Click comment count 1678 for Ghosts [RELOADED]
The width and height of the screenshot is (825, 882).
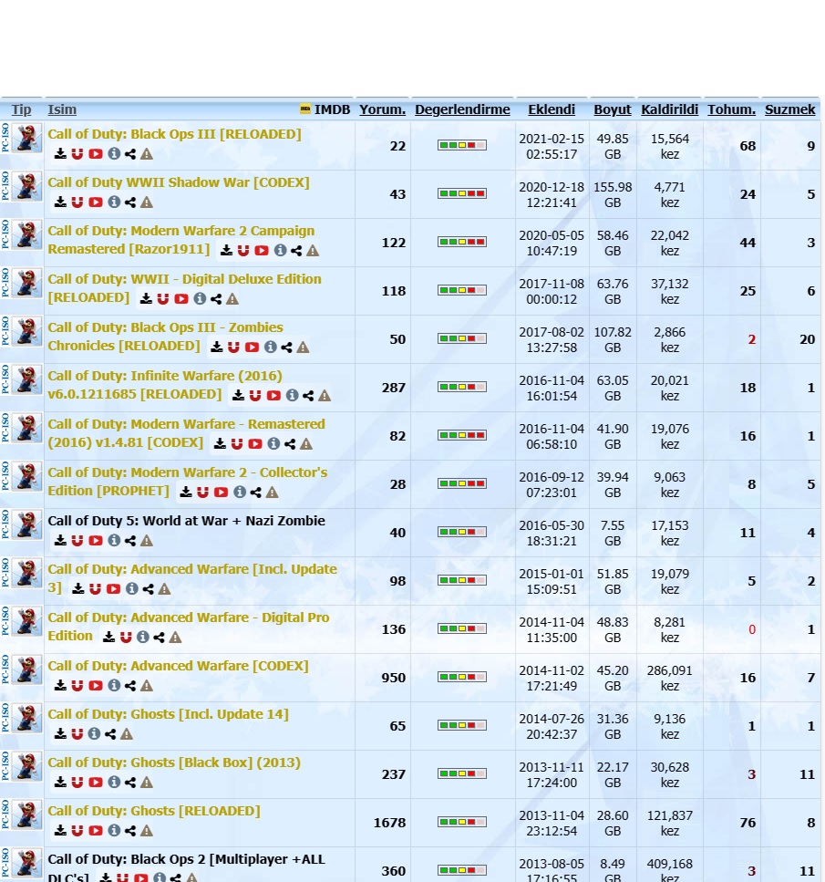(x=389, y=823)
